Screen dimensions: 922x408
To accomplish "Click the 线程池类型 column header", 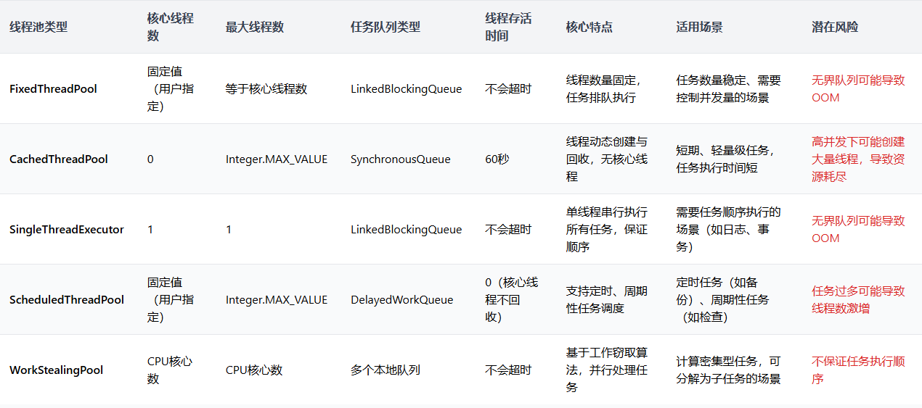I will pyautogui.click(x=38, y=27).
